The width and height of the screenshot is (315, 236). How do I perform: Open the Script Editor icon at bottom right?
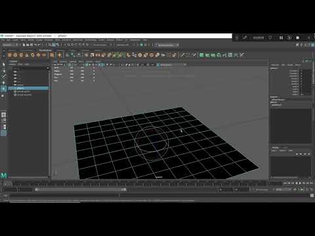[x=312, y=195]
